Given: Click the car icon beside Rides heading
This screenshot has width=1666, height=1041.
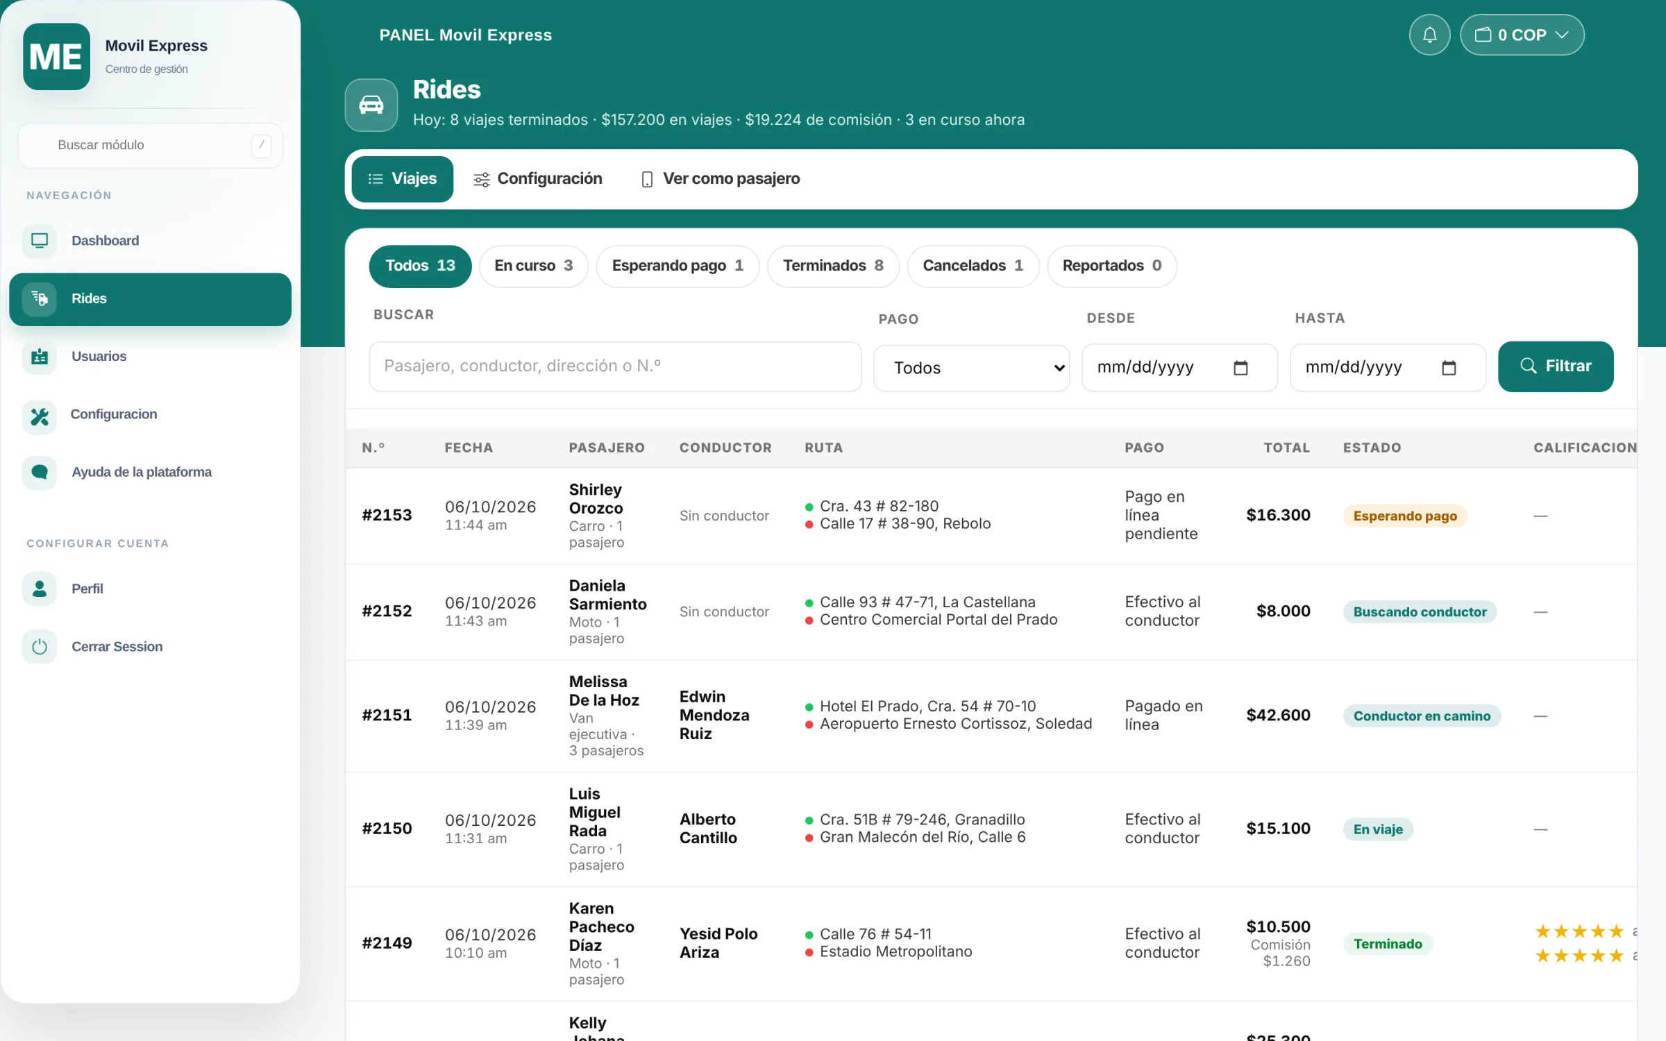Looking at the screenshot, I should 371,105.
